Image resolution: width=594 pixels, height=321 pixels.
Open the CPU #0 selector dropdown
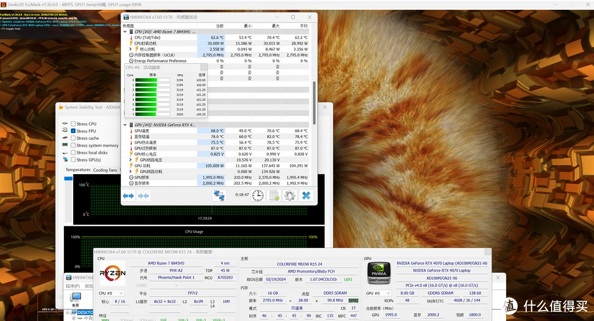(x=111, y=293)
